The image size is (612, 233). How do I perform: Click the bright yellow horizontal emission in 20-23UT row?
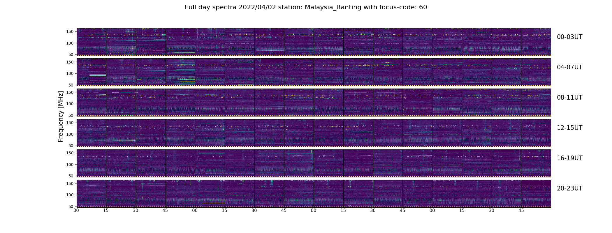click(213, 203)
